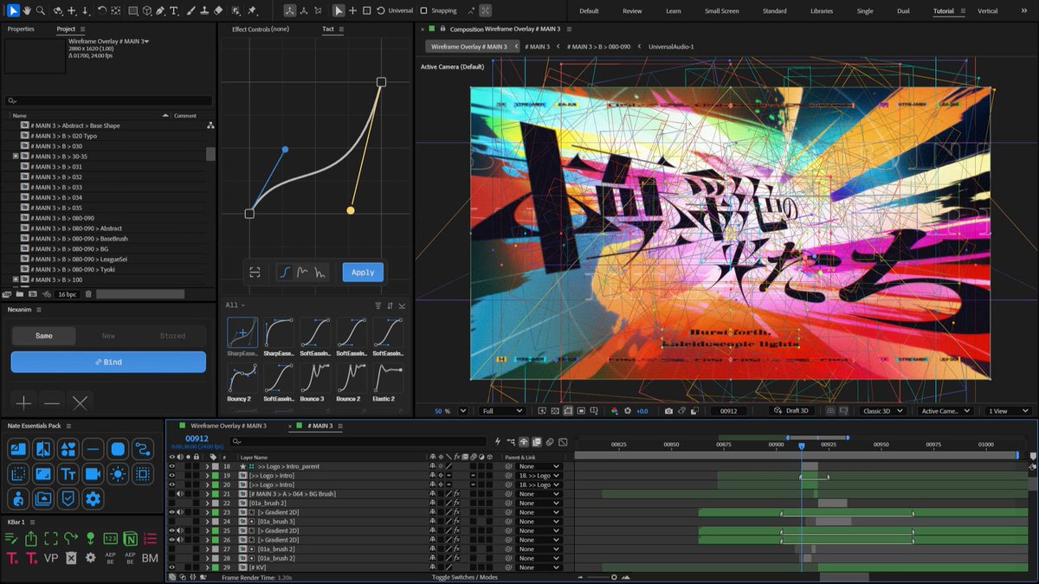The image size is (1039, 584).
Task: Click the project search field
Action: (108, 101)
